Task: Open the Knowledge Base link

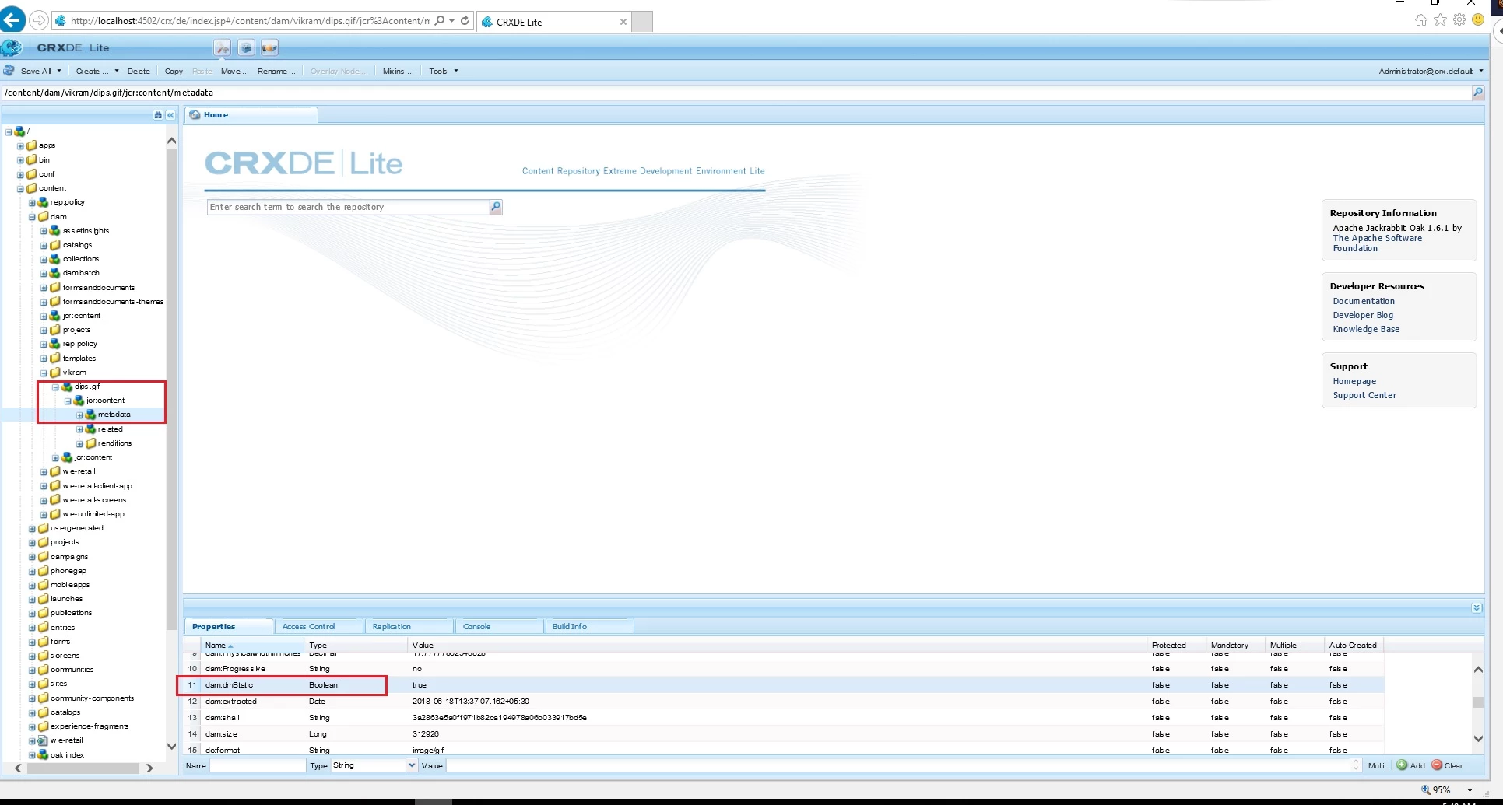Action: pyautogui.click(x=1366, y=329)
